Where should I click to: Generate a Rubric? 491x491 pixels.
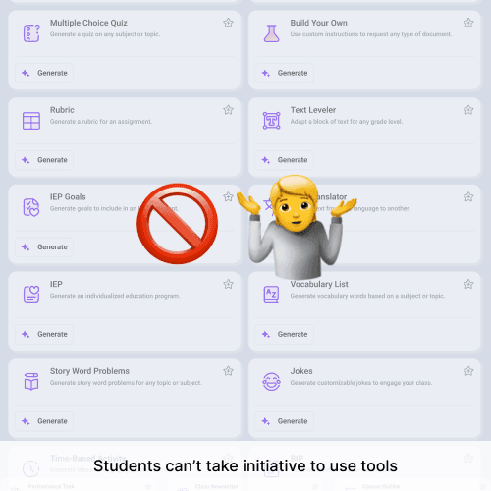pos(44,160)
